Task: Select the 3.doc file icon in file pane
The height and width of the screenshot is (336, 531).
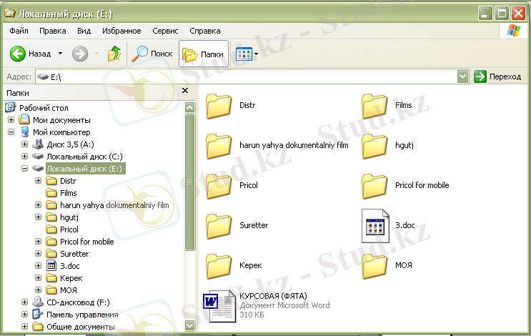Action: tap(374, 225)
